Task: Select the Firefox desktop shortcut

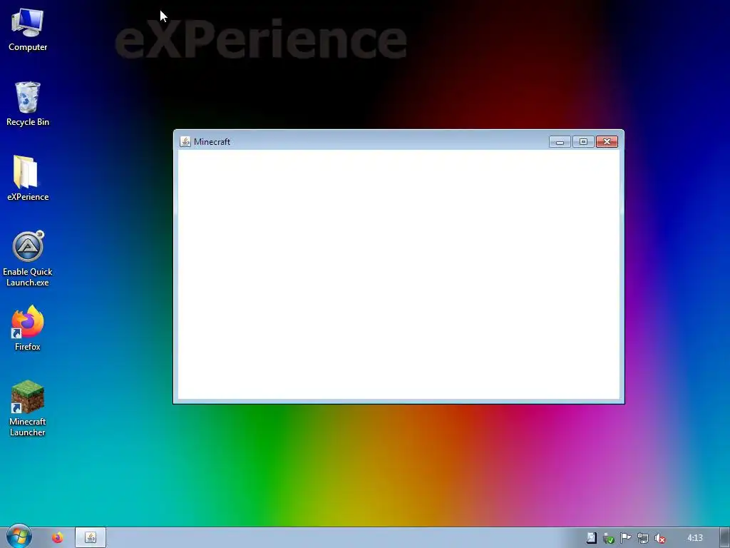Action: pyautogui.click(x=28, y=328)
